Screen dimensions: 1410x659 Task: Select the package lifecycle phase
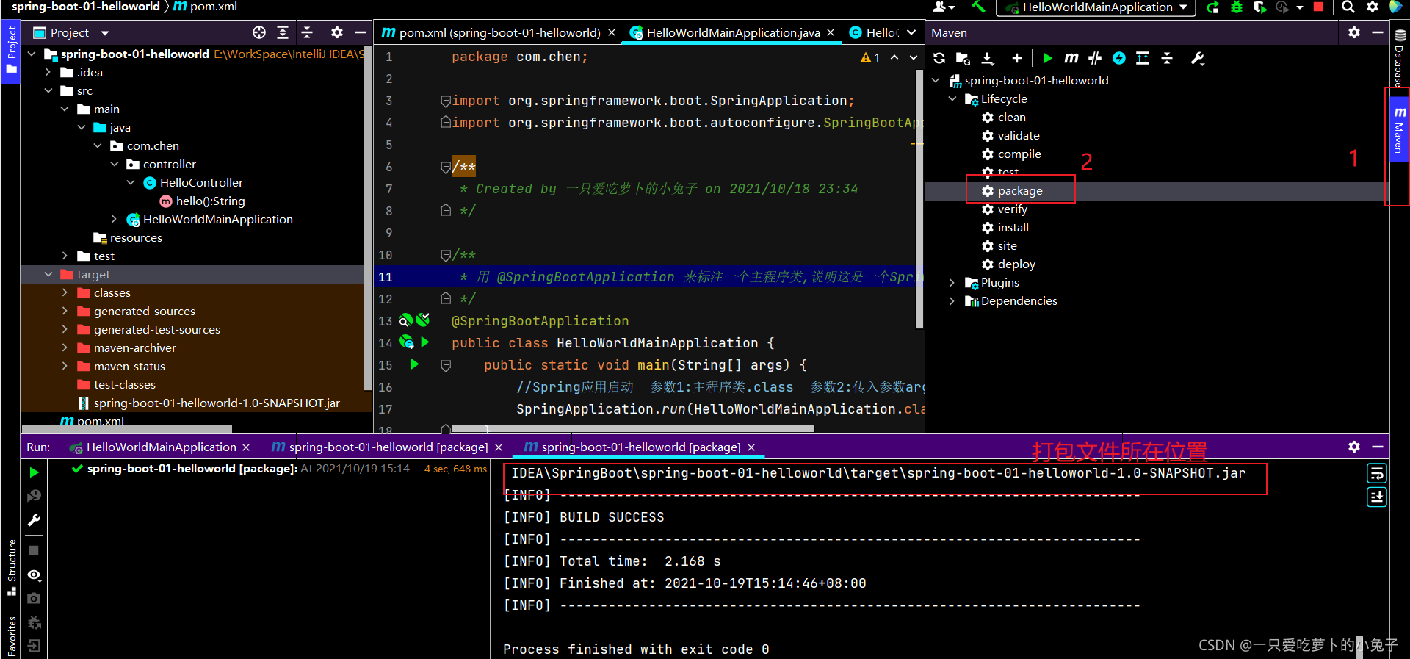click(x=1019, y=190)
